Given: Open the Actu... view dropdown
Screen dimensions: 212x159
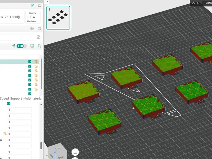Looking at the screenshot, I should 207,3.
